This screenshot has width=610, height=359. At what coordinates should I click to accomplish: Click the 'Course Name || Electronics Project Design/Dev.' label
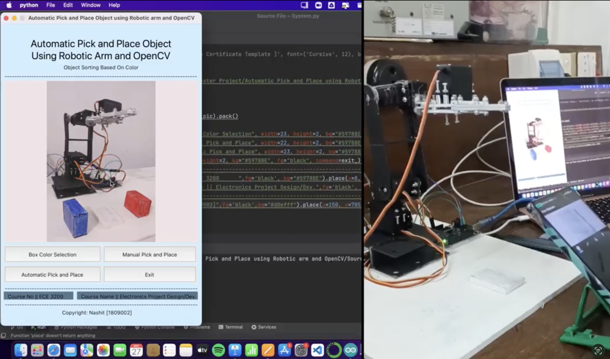point(137,296)
